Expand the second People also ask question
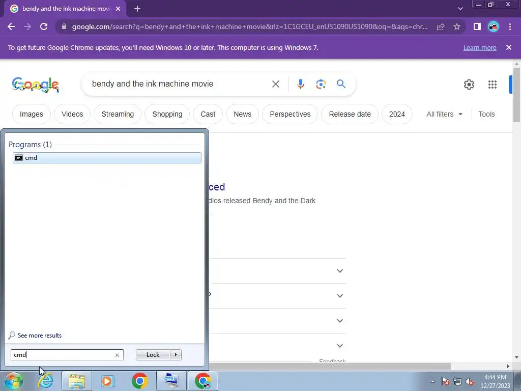 pos(339,296)
